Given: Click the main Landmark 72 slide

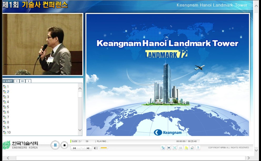Looking at the screenshot, I should click(168, 75).
